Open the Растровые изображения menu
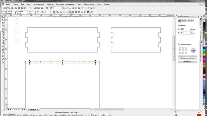 coord(65,4)
